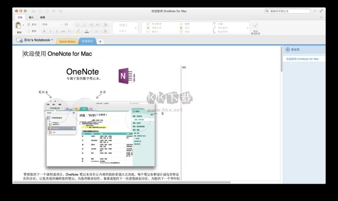Image resolution: width=338 pixels, height=201 pixels.
Task: Select the blue section tab
Action: coord(87,41)
